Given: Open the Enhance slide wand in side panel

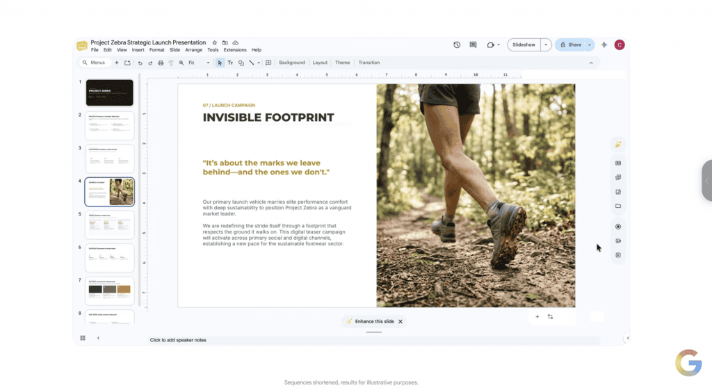Looking at the screenshot, I should pyautogui.click(x=618, y=145).
